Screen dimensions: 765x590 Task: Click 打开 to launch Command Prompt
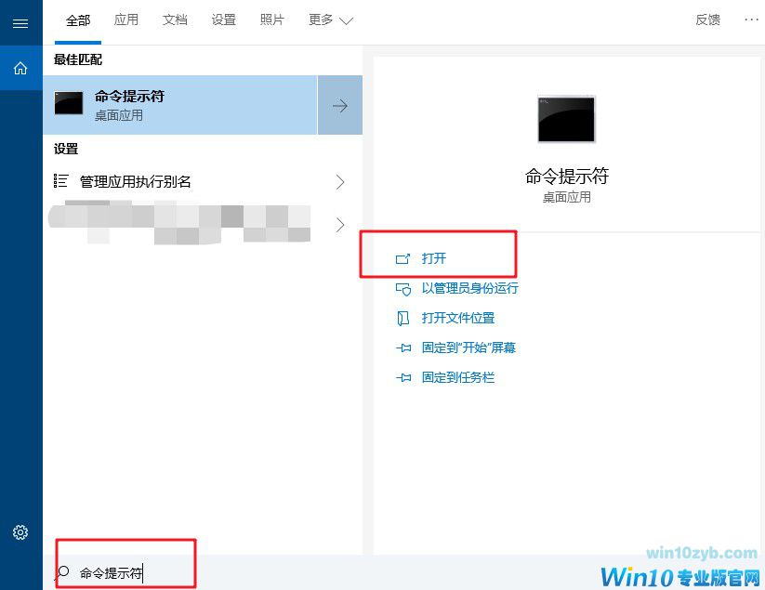[x=433, y=258]
